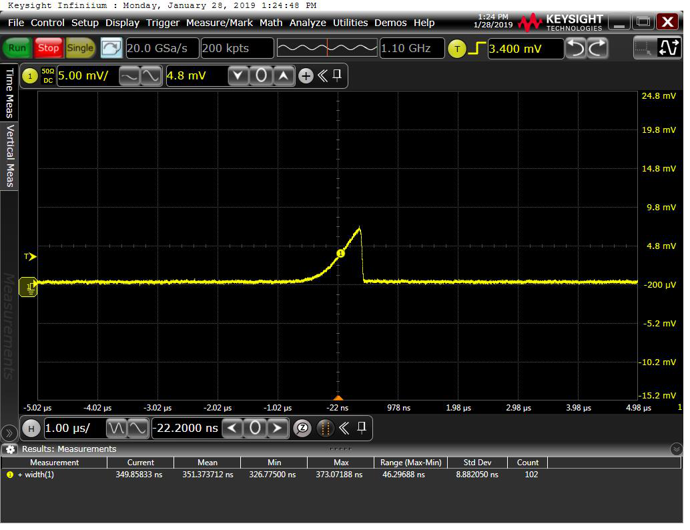The width and height of the screenshot is (690, 530).
Task: Collapse the channel 1 vertical toolbar
Action: [323, 76]
